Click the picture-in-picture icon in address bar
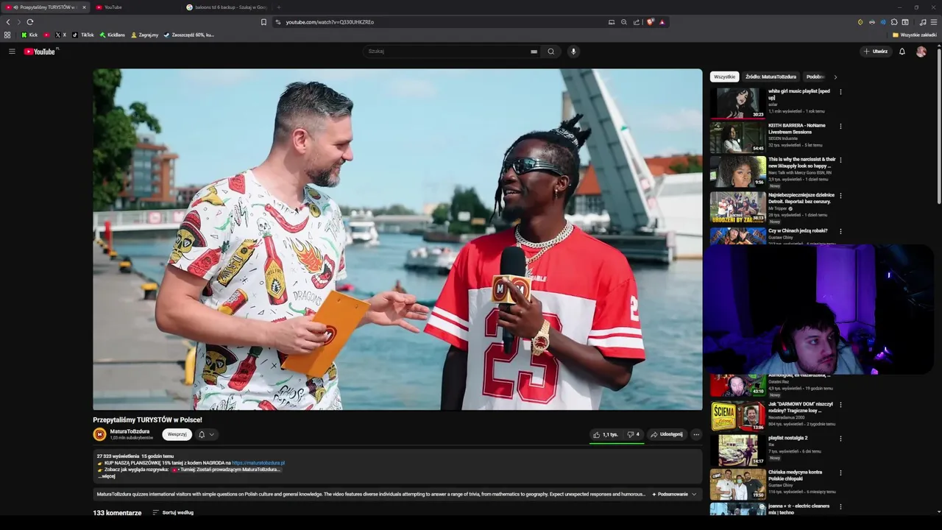The width and height of the screenshot is (942, 530). click(611, 22)
